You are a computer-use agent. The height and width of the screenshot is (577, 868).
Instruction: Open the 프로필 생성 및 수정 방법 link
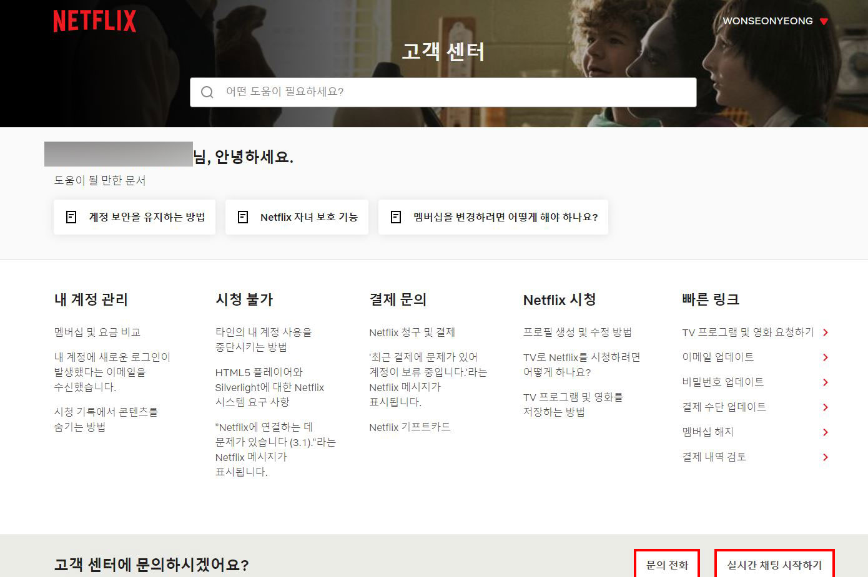578,332
